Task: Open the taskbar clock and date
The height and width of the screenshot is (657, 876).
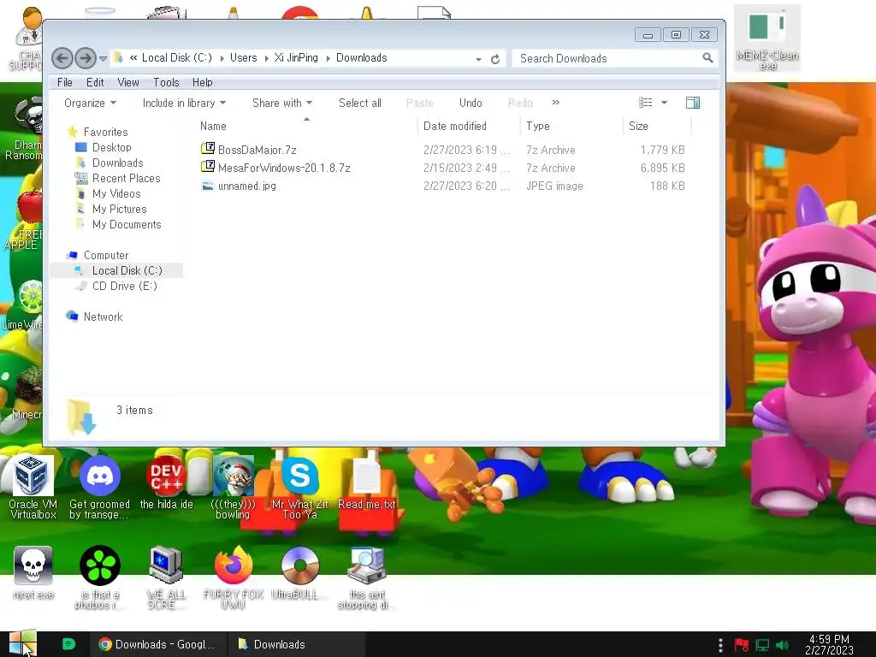Action: [x=829, y=644]
